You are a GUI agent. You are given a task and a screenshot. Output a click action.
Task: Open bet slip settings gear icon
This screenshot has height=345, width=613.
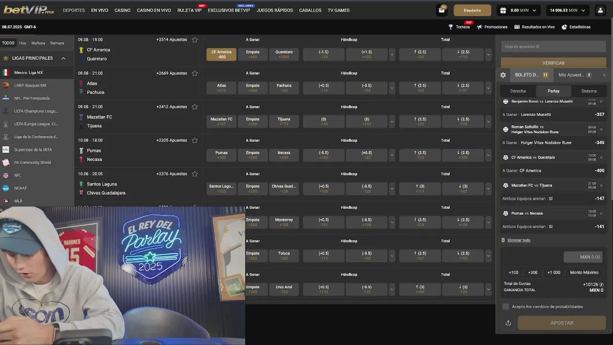click(x=503, y=75)
